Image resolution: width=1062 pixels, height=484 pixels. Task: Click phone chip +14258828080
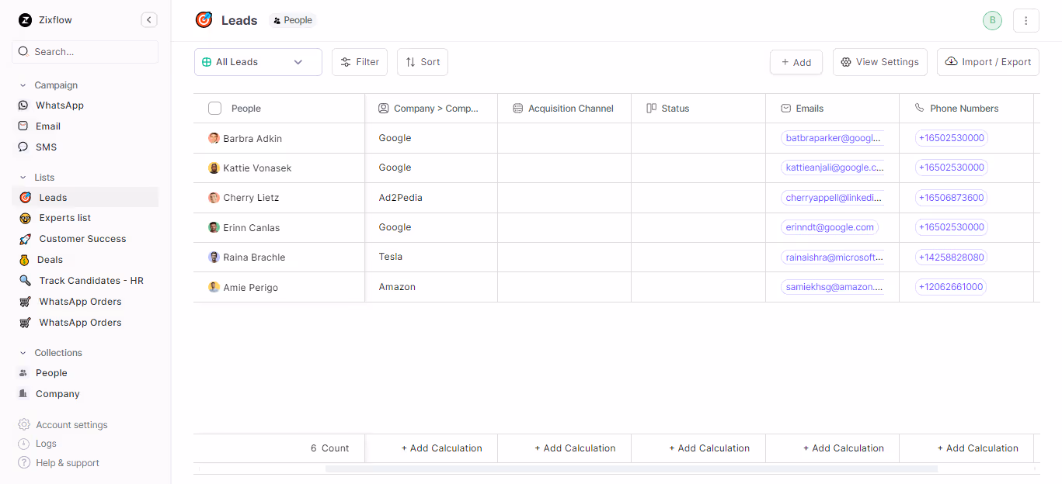pyautogui.click(x=951, y=257)
